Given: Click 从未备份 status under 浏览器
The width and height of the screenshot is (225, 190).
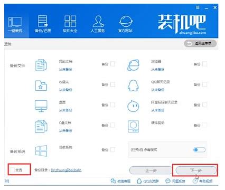Looking at the screenshot, I should (x=157, y=70).
